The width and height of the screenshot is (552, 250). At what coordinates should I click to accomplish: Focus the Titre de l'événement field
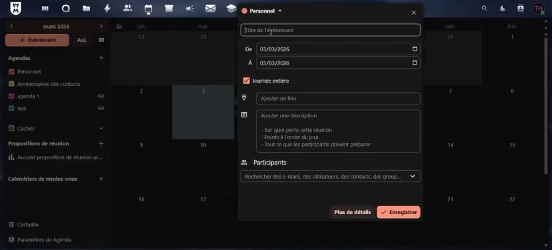click(330, 30)
